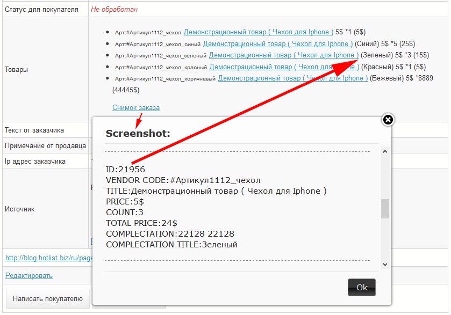This screenshot has height=315, width=451.
Task: Click the ID:21956 line in popup
Action: (x=125, y=170)
